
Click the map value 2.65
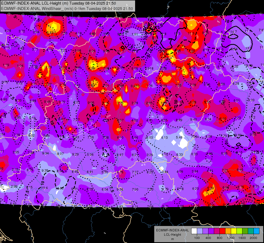149,103
